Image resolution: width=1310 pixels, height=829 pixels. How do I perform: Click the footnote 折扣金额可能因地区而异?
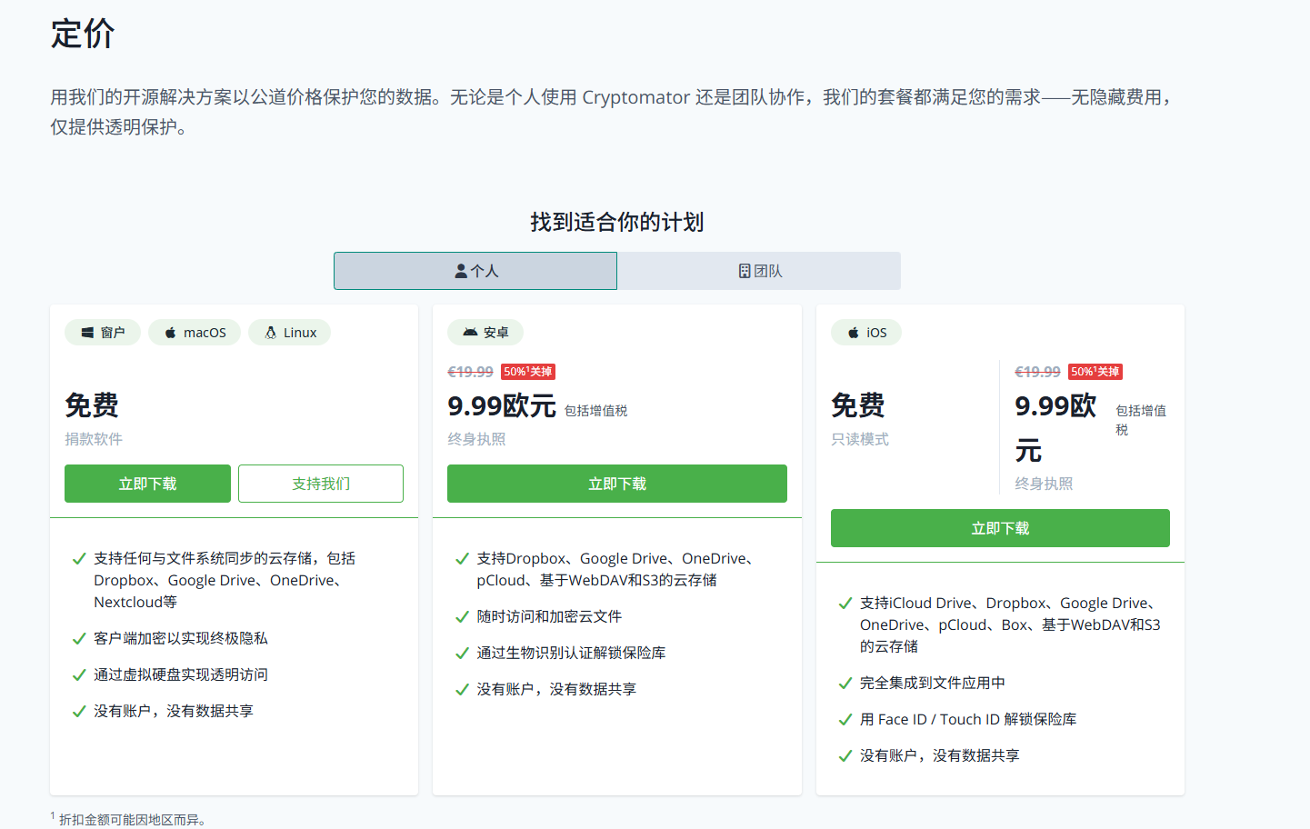(132, 820)
